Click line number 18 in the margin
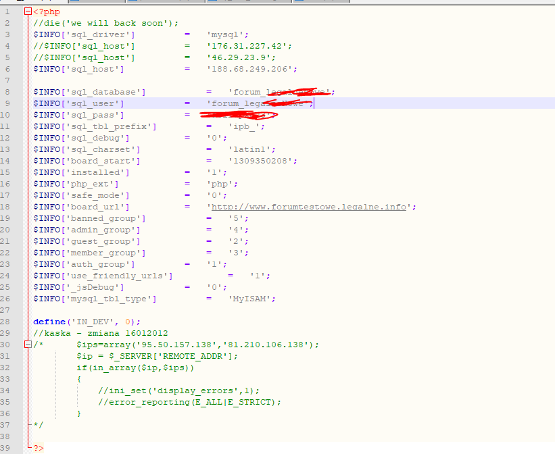This screenshot has width=555, height=454. coord(7,207)
